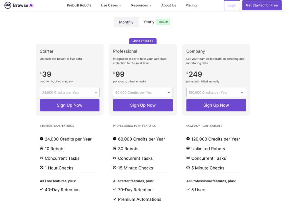Click the PROFESSIONAL PLAN FEATURES heading
This screenshot has height=210, width=285.
134,126
